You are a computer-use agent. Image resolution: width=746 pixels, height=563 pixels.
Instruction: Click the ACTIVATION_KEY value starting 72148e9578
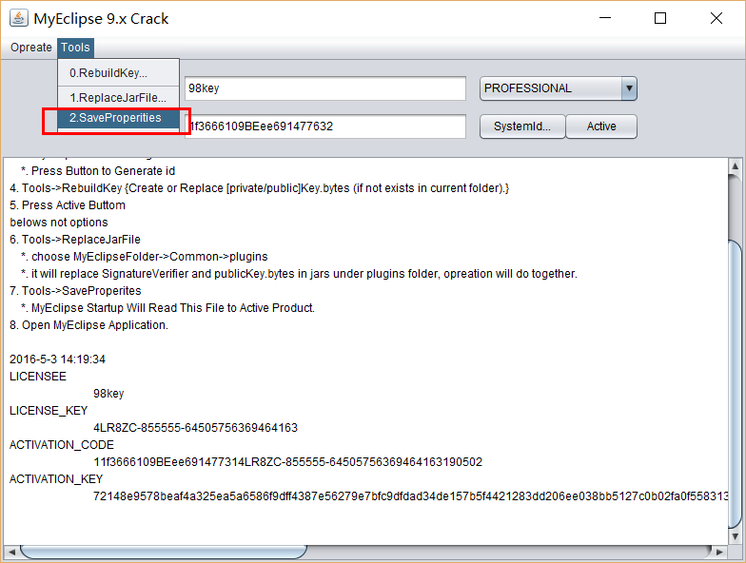(411, 496)
